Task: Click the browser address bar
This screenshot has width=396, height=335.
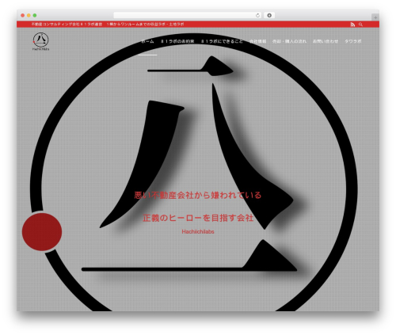Action: click(x=188, y=15)
